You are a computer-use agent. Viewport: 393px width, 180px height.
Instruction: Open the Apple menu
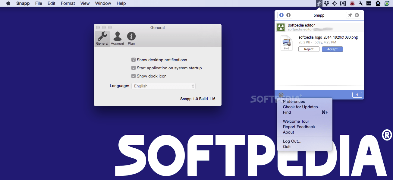(x=8, y=3)
